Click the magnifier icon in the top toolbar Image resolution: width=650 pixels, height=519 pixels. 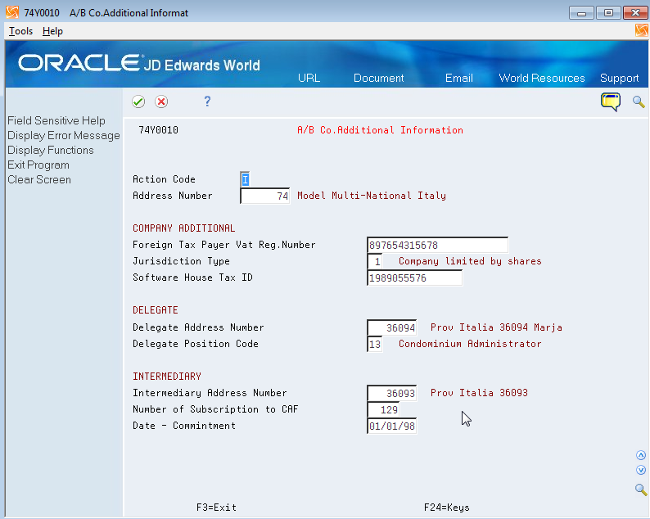639,102
